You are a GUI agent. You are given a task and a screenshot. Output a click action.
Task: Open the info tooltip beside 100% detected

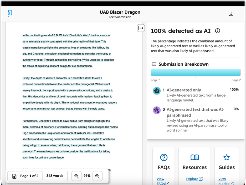[x=217, y=31]
